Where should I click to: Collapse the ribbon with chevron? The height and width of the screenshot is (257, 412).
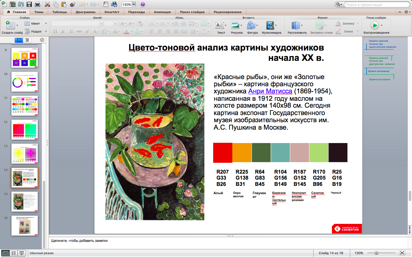click(x=400, y=12)
